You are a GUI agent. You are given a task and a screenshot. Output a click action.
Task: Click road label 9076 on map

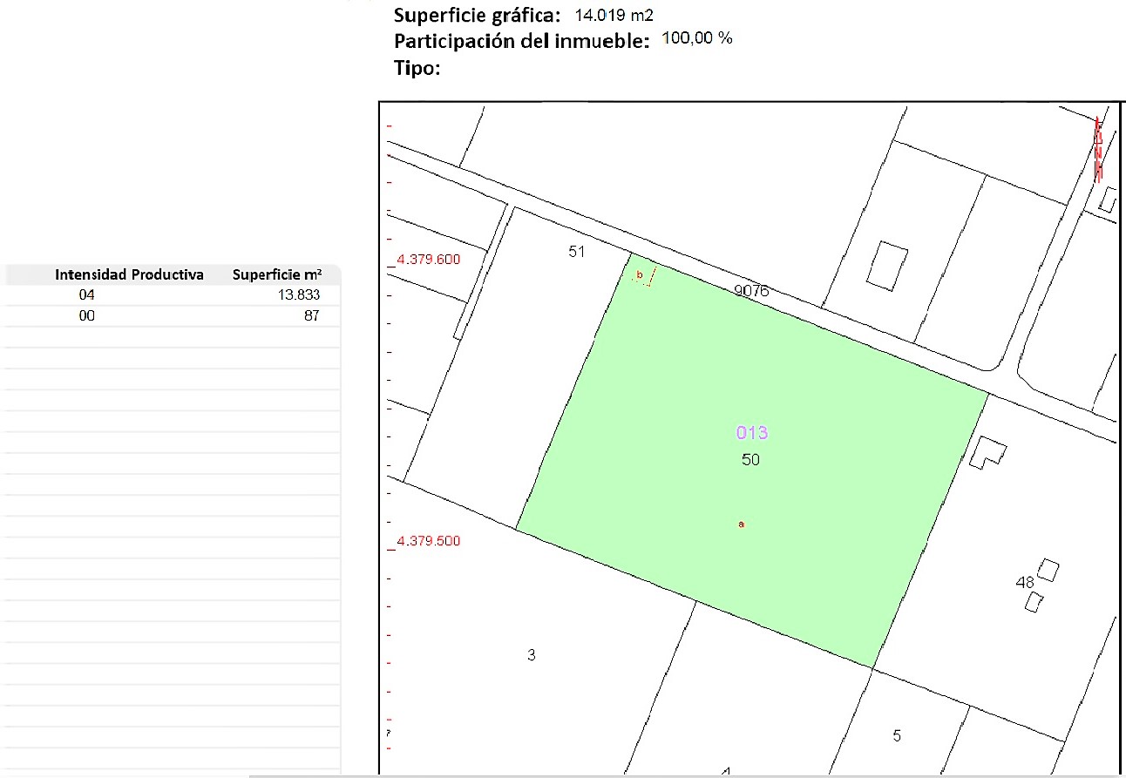(x=751, y=291)
